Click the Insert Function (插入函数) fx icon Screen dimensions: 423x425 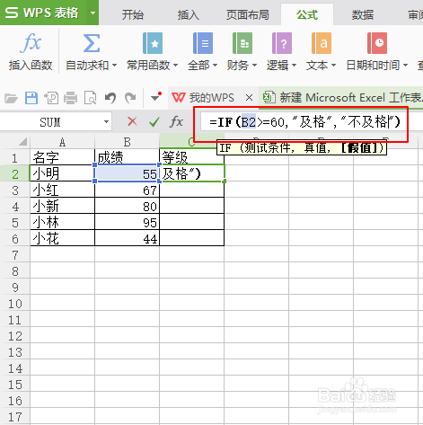point(31,43)
